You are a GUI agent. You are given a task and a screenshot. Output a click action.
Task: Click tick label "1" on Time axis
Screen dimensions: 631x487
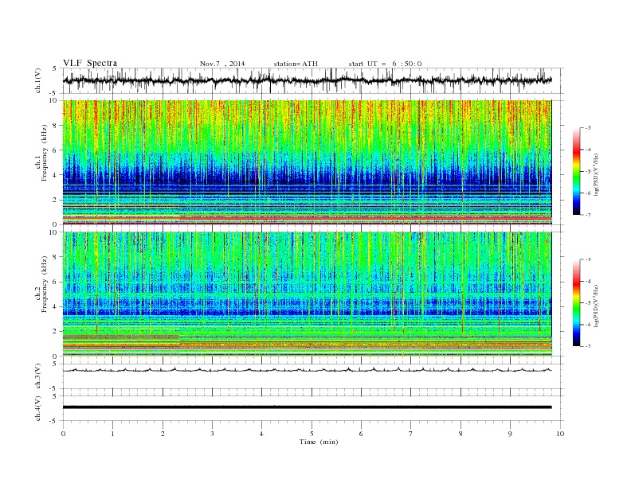[x=112, y=434]
